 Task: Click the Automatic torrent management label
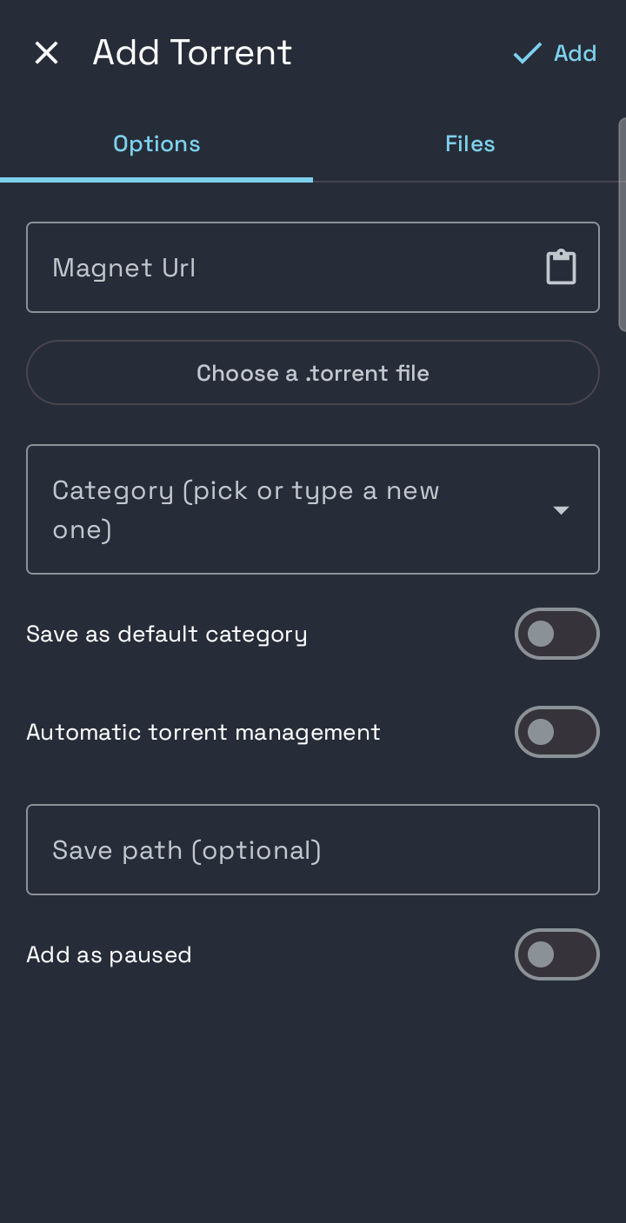click(203, 733)
